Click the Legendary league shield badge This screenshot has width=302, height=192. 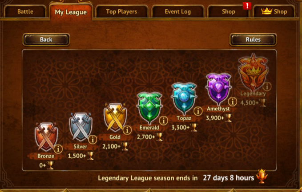coord(253,72)
